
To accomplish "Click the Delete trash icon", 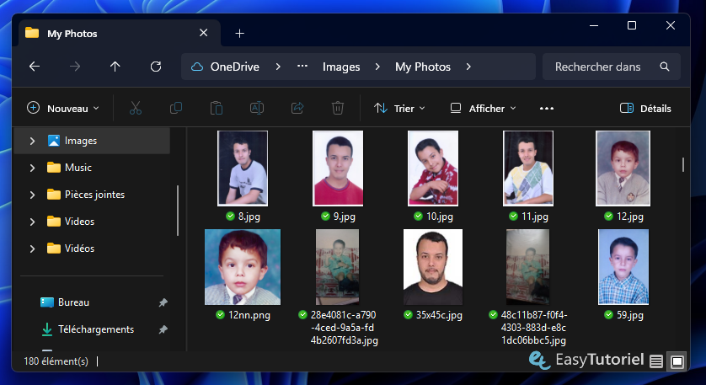I will [x=338, y=108].
